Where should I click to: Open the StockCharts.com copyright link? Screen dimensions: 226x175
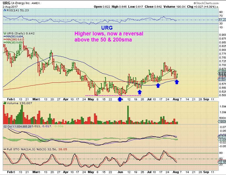pyautogui.click(x=206, y=3)
